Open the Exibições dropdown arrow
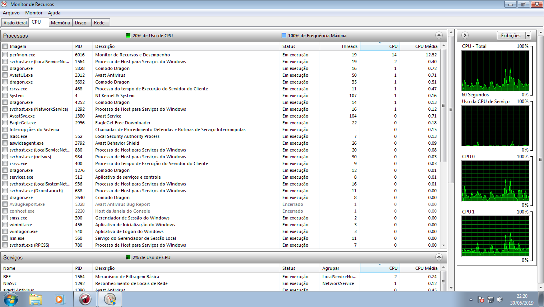This screenshot has width=544, height=307. 528,36
